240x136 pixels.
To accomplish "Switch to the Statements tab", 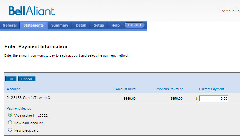I will (34, 25).
